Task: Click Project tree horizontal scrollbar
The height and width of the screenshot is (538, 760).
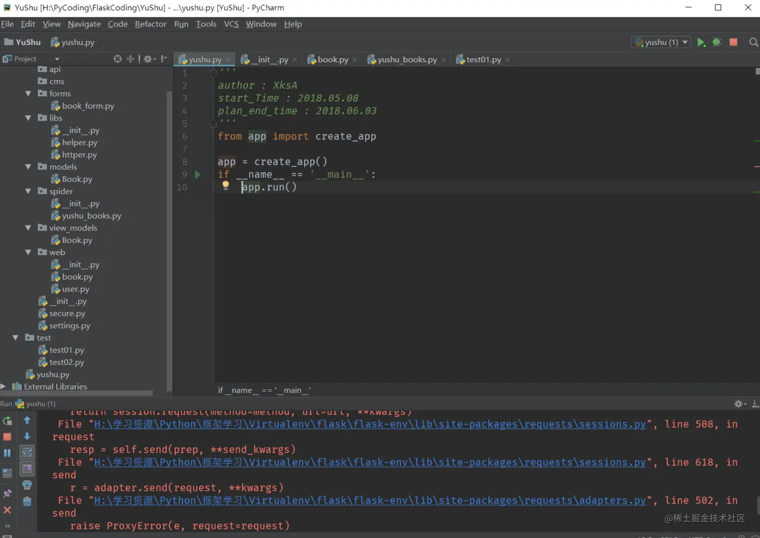Action: click(x=76, y=393)
